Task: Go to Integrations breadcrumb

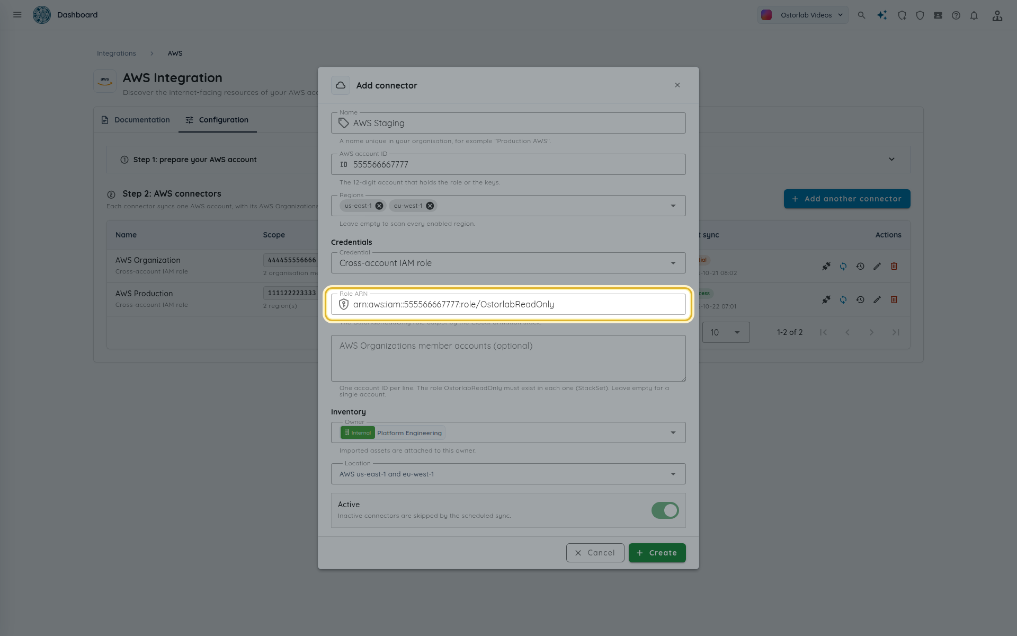Action: [x=117, y=54]
